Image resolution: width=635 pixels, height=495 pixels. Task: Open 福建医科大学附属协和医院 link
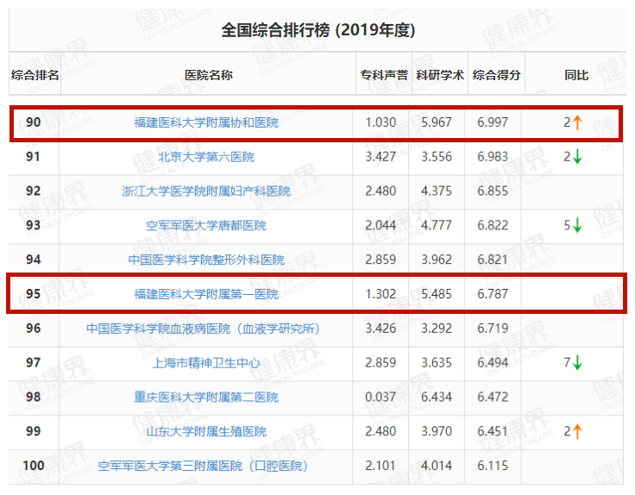pyautogui.click(x=206, y=122)
